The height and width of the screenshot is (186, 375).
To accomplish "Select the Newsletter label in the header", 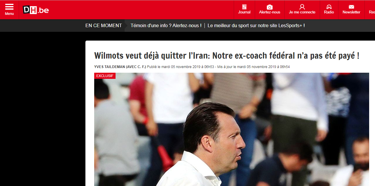I will coord(351,12).
